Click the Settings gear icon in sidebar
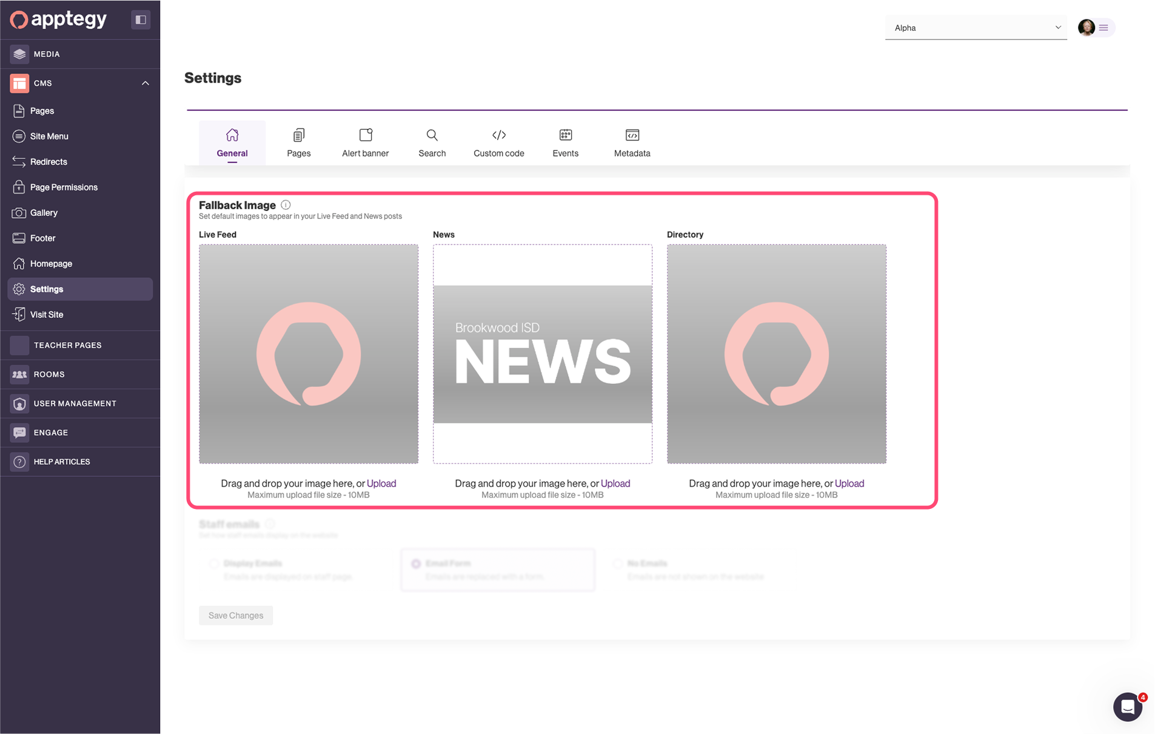Screen dimensions: 1155x734 [x=19, y=289]
